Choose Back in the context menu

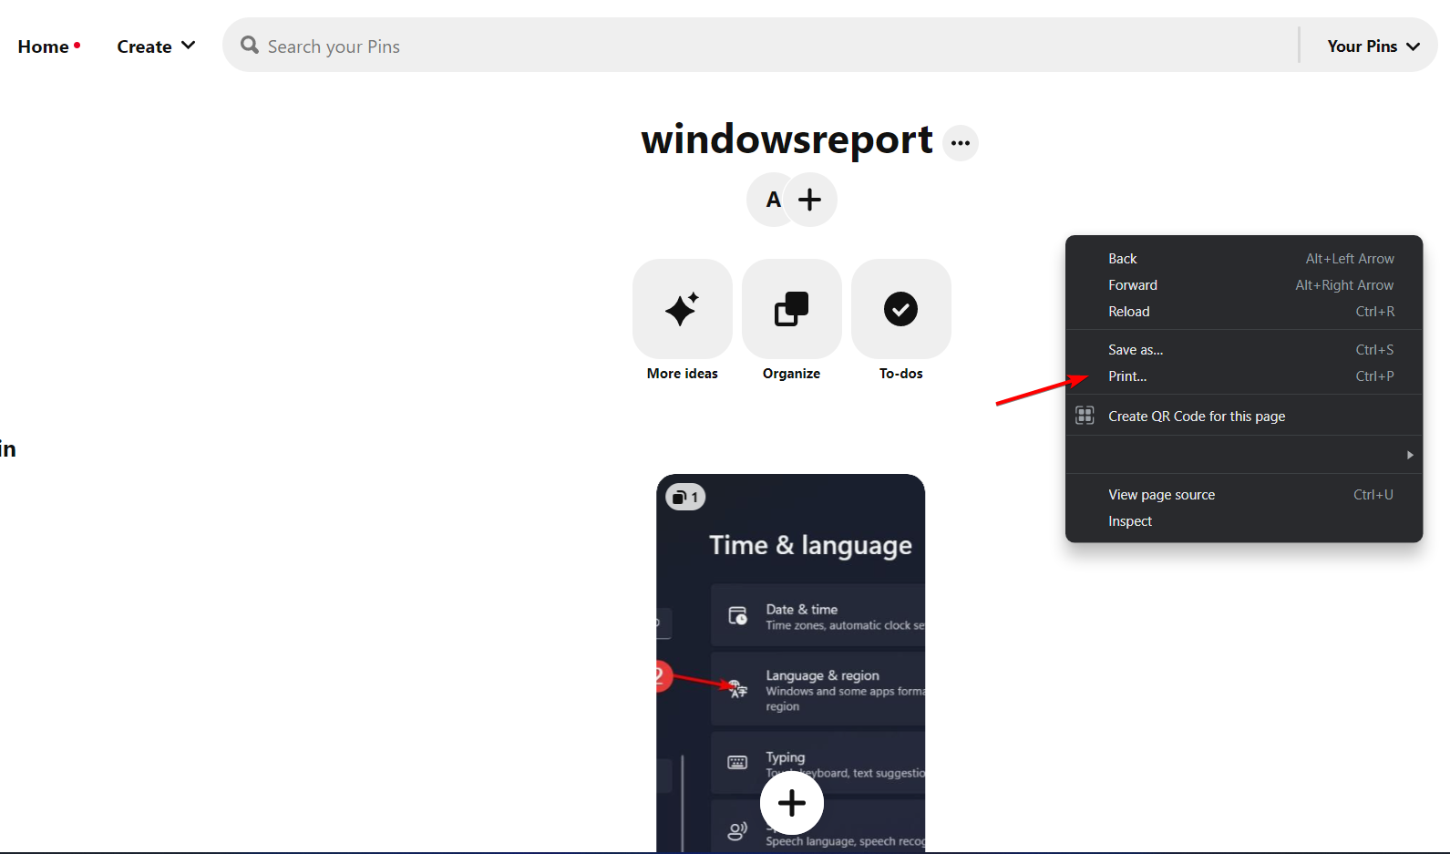click(x=1244, y=259)
